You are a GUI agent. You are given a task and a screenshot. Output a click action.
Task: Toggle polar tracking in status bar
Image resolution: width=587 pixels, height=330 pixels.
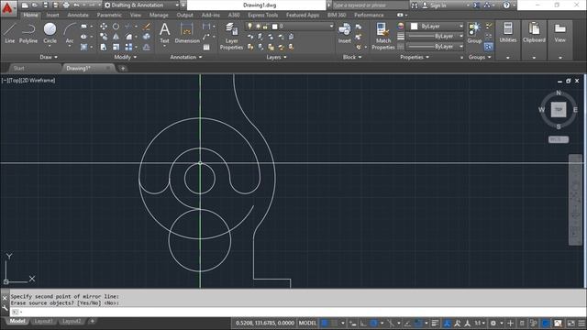(x=373, y=324)
